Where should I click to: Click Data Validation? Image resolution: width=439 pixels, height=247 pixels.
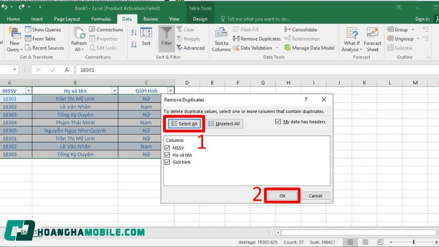[252, 48]
